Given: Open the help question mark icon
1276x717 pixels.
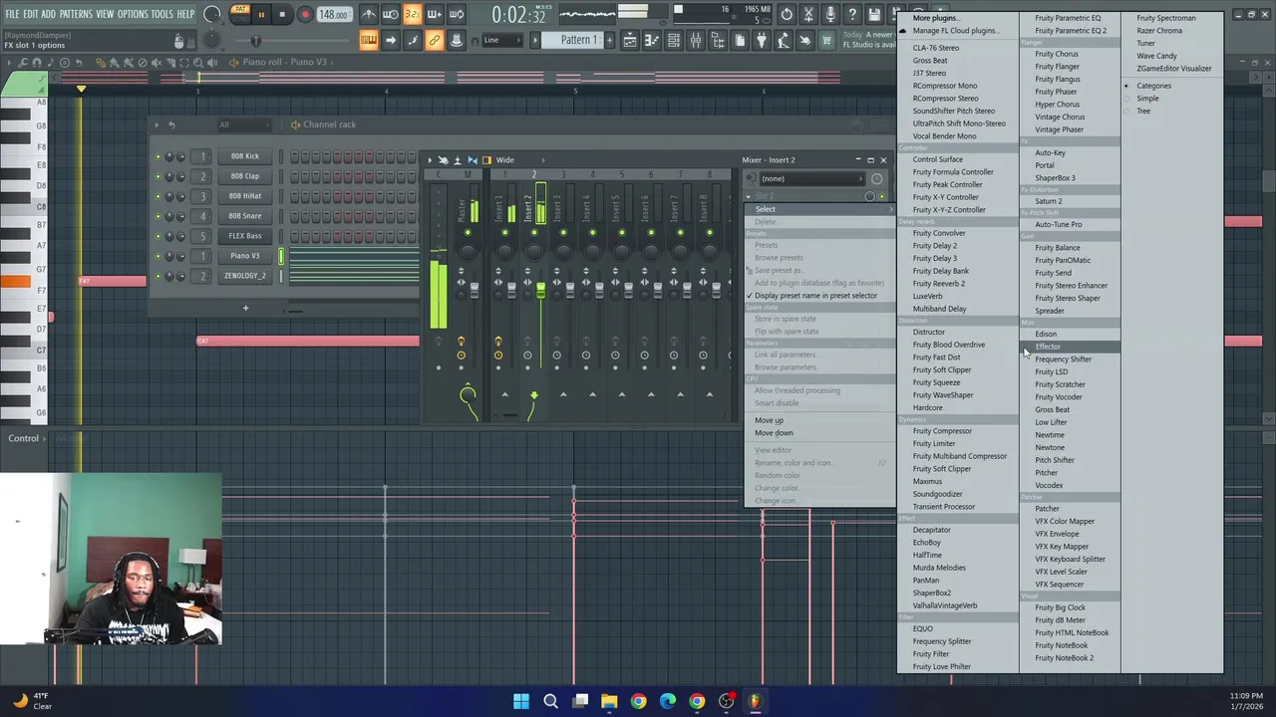Looking at the screenshot, I should click(852, 15).
